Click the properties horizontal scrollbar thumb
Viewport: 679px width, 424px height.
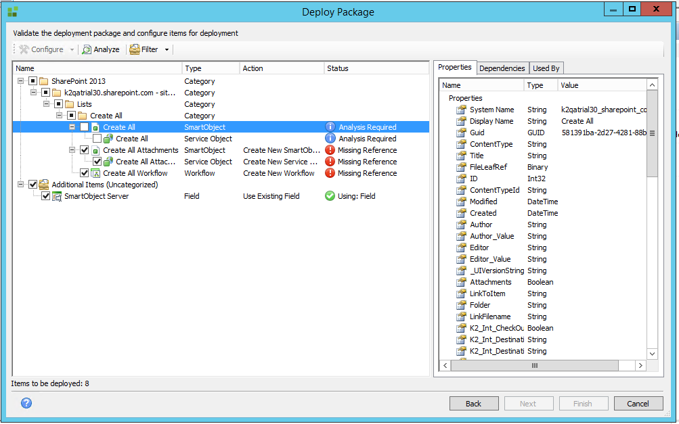click(x=533, y=365)
